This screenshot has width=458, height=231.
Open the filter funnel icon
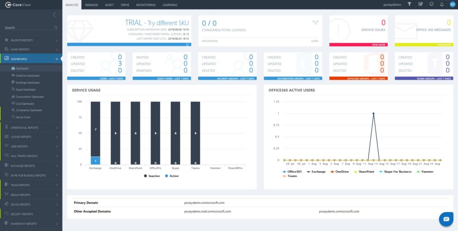[410, 4]
